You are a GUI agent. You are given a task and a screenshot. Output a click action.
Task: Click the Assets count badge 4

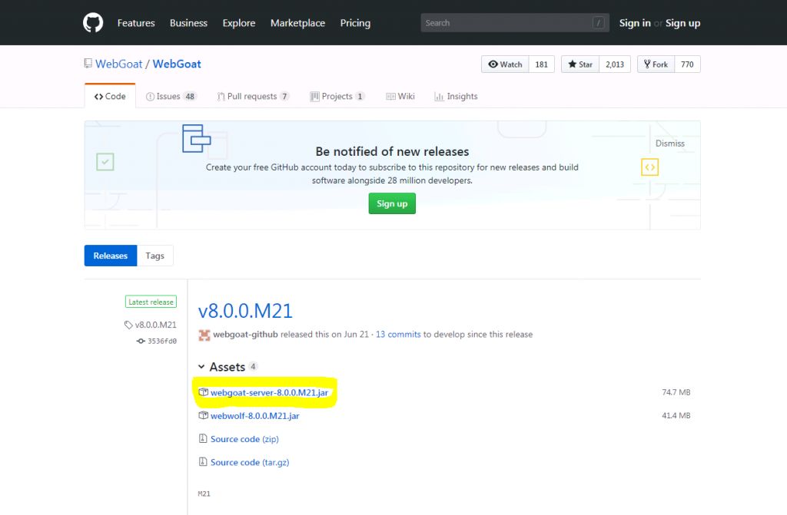(254, 367)
